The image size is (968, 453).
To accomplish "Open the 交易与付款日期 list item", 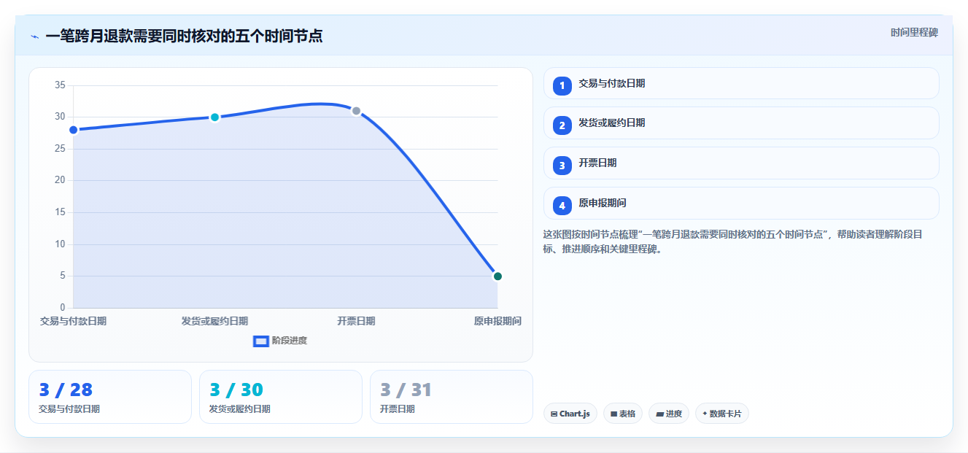I will [741, 83].
